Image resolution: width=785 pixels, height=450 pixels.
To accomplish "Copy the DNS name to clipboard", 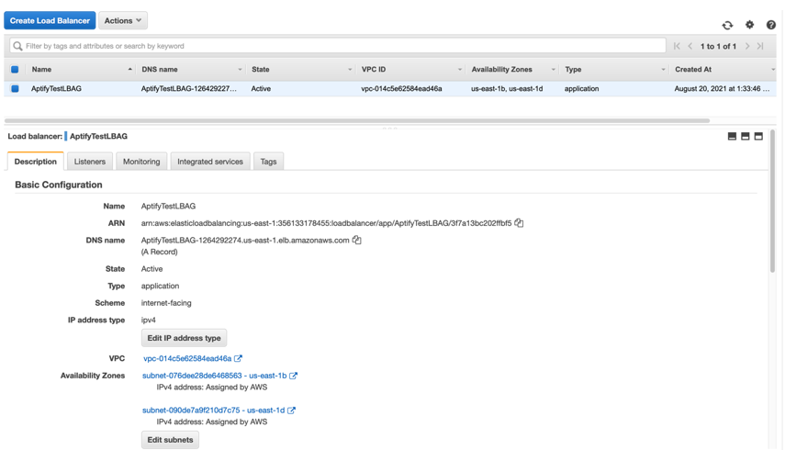I will point(356,241).
